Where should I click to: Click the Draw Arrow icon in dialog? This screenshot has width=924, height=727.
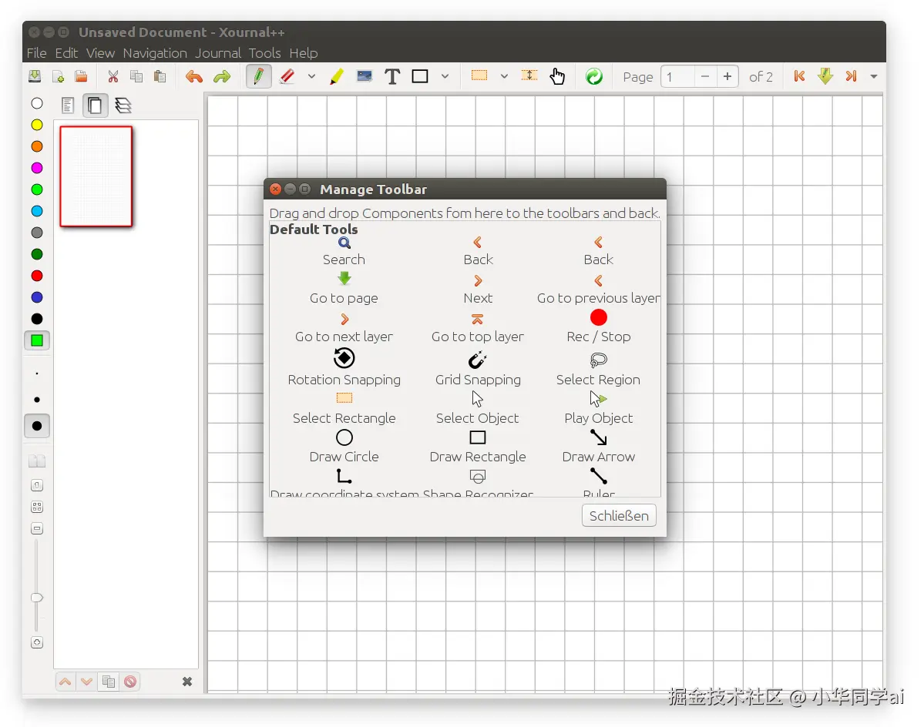(x=598, y=437)
